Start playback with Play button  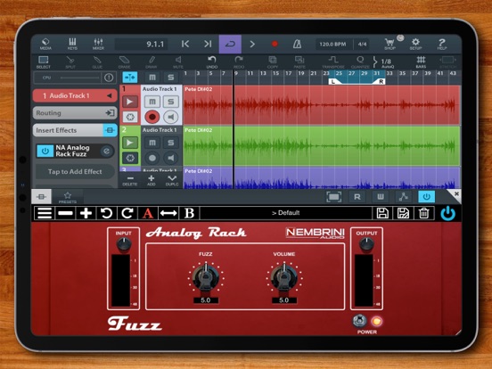click(252, 44)
